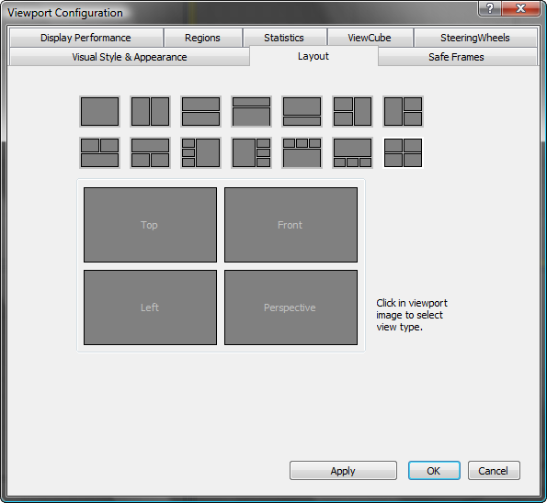Click the Front viewport preview pane
This screenshot has height=503, width=547.
(291, 225)
